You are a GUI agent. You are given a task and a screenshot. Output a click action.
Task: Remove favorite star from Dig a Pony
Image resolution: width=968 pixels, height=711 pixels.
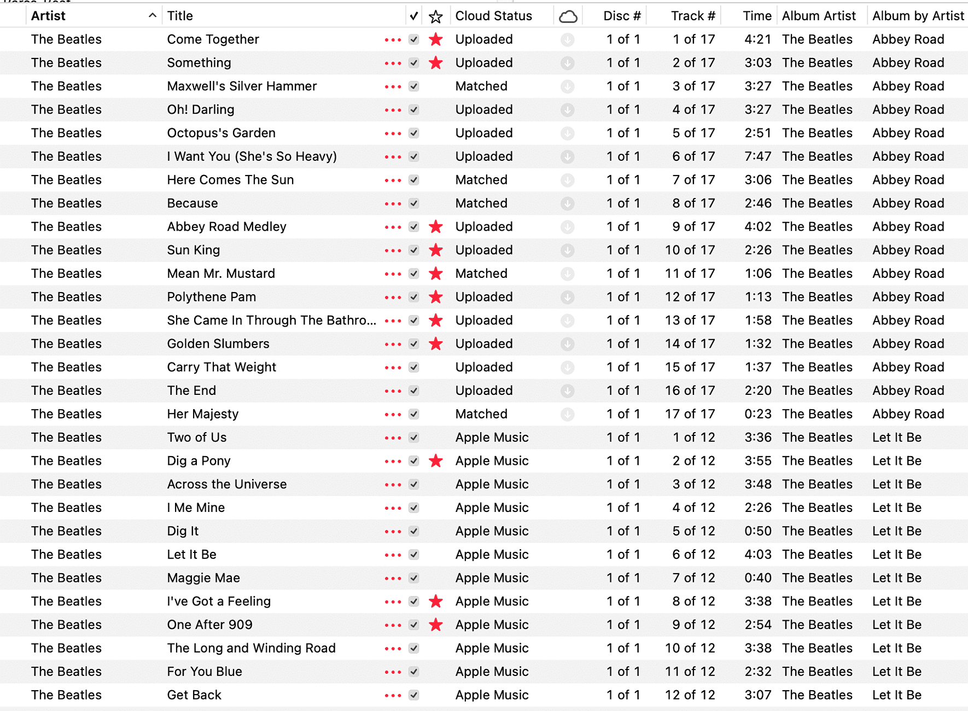(436, 461)
